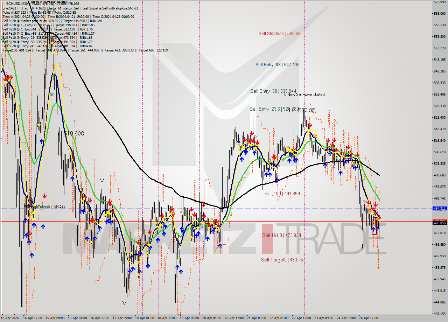This screenshot has width=448, height=322.
Task: Click the 'Point A:527.223' info line
Action: point(38,12)
